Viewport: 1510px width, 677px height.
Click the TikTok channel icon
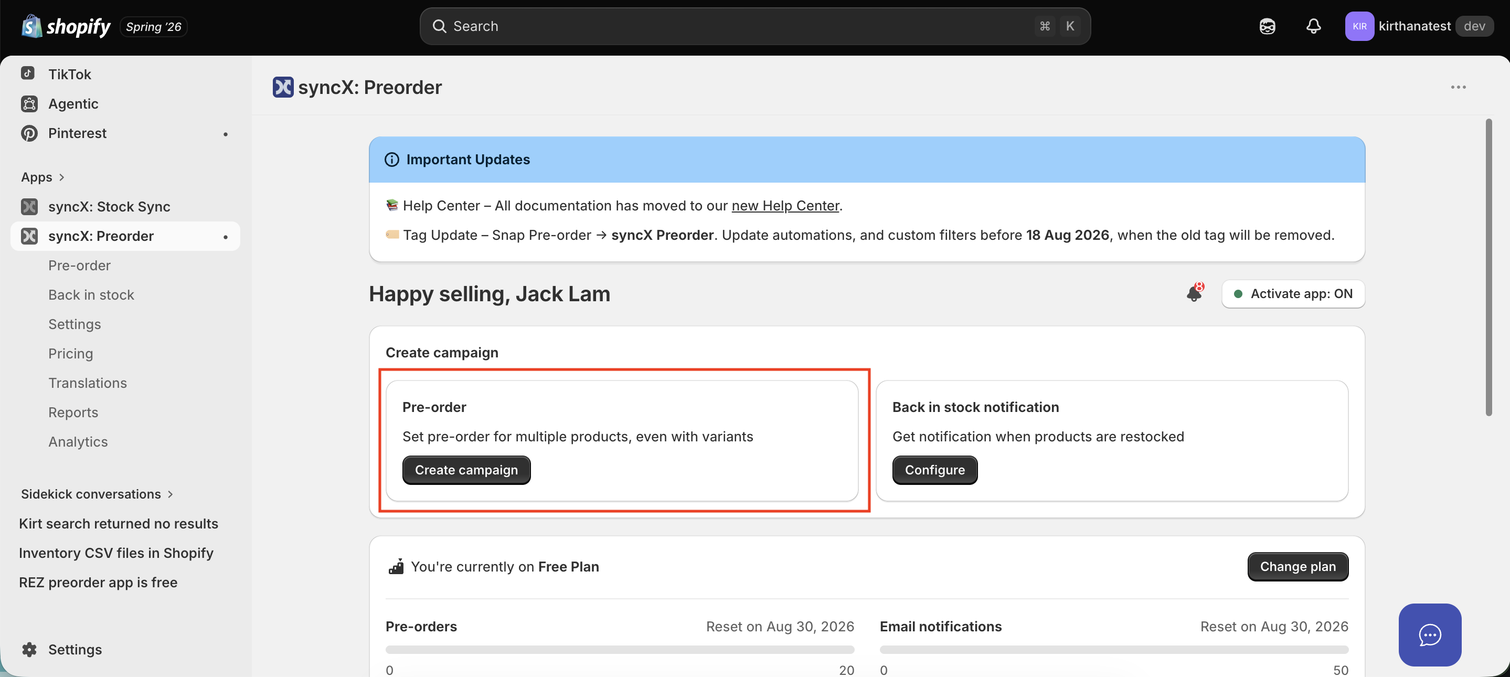[28, 73]
